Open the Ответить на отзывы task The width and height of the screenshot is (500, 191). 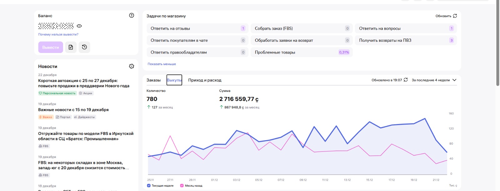[x=197, y=28]
